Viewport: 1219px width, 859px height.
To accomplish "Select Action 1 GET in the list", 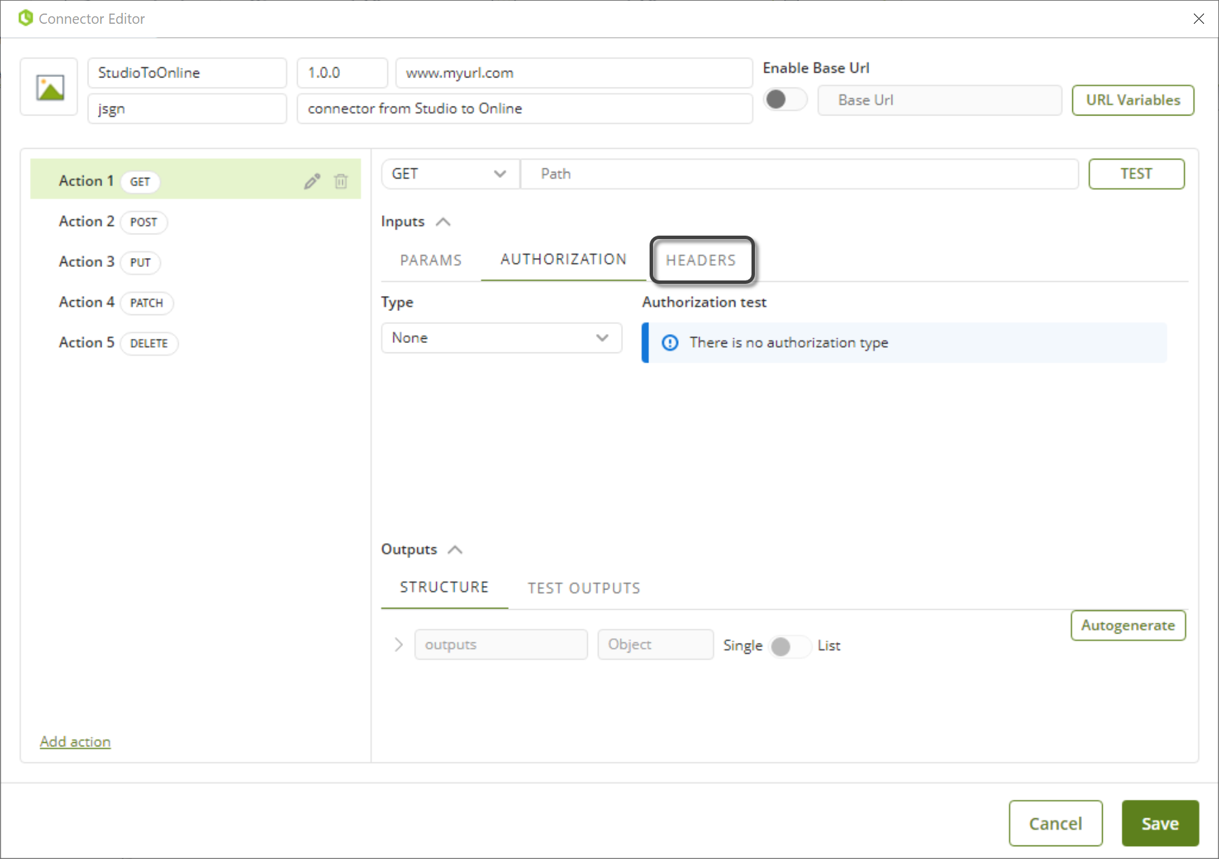I will [196, 180].
